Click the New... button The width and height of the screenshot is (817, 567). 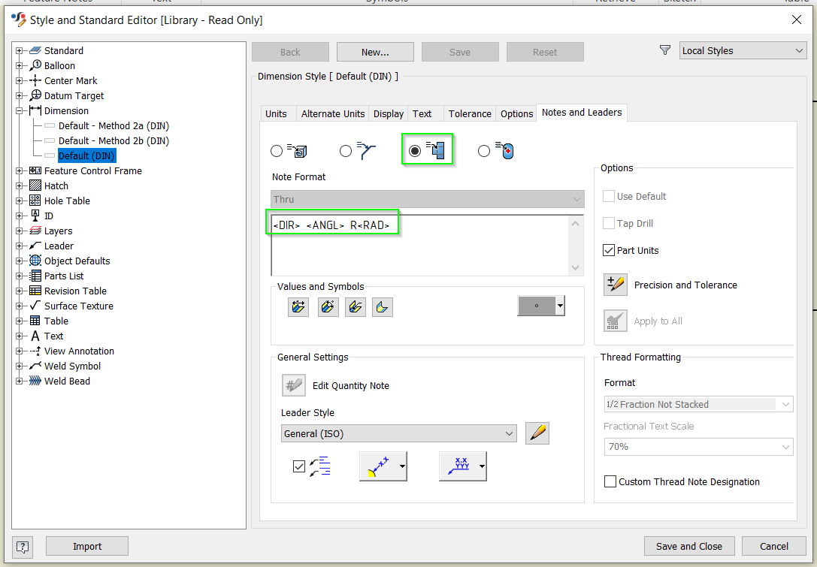point(375,52)
